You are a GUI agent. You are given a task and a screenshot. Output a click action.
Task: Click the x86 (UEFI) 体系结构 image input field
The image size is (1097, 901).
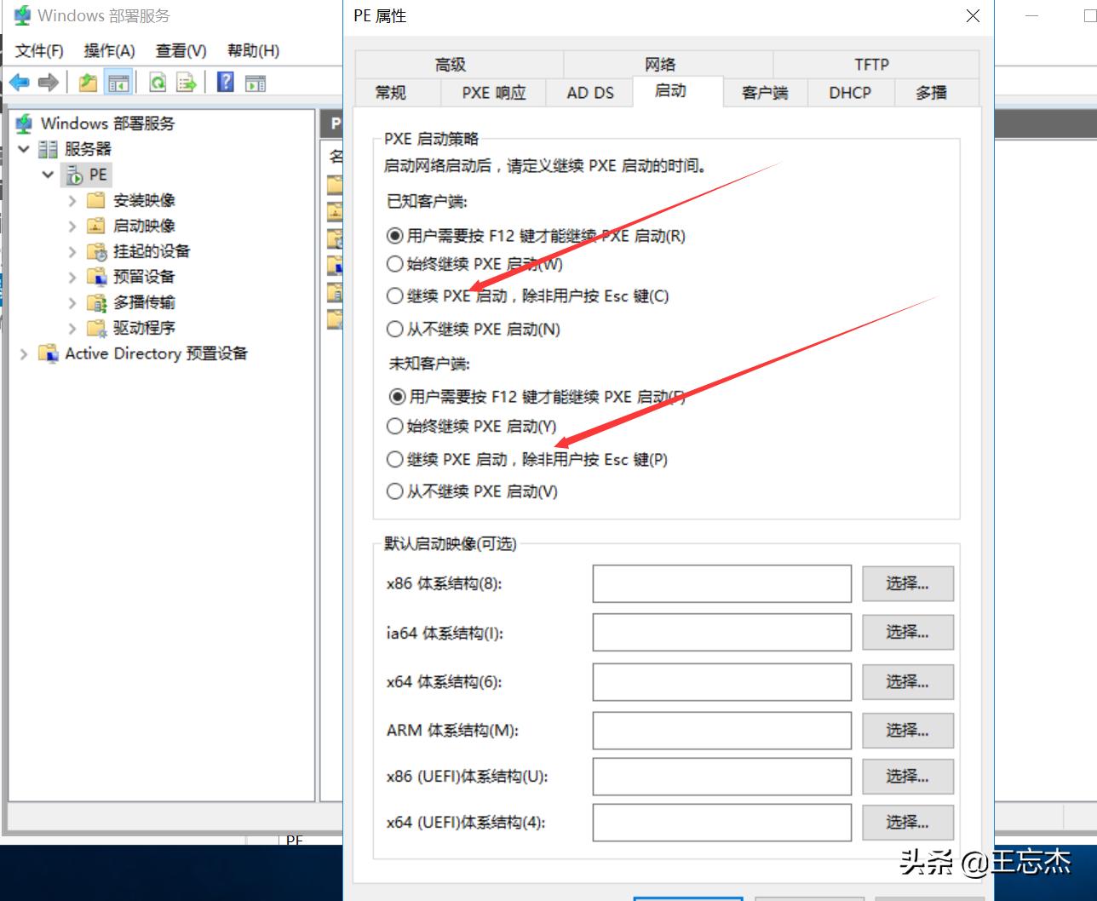pos(721,776)
